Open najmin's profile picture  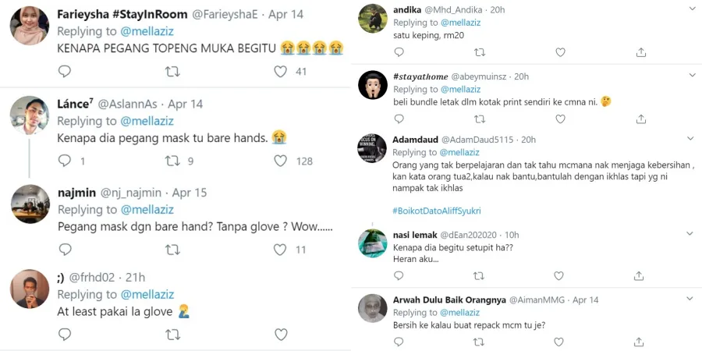[30, 204]
